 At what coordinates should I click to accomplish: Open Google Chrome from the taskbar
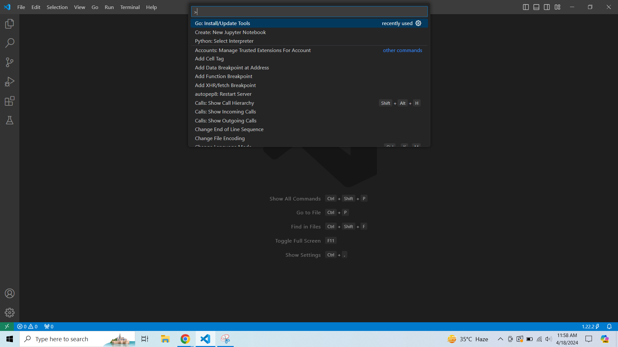pos(185,339)
